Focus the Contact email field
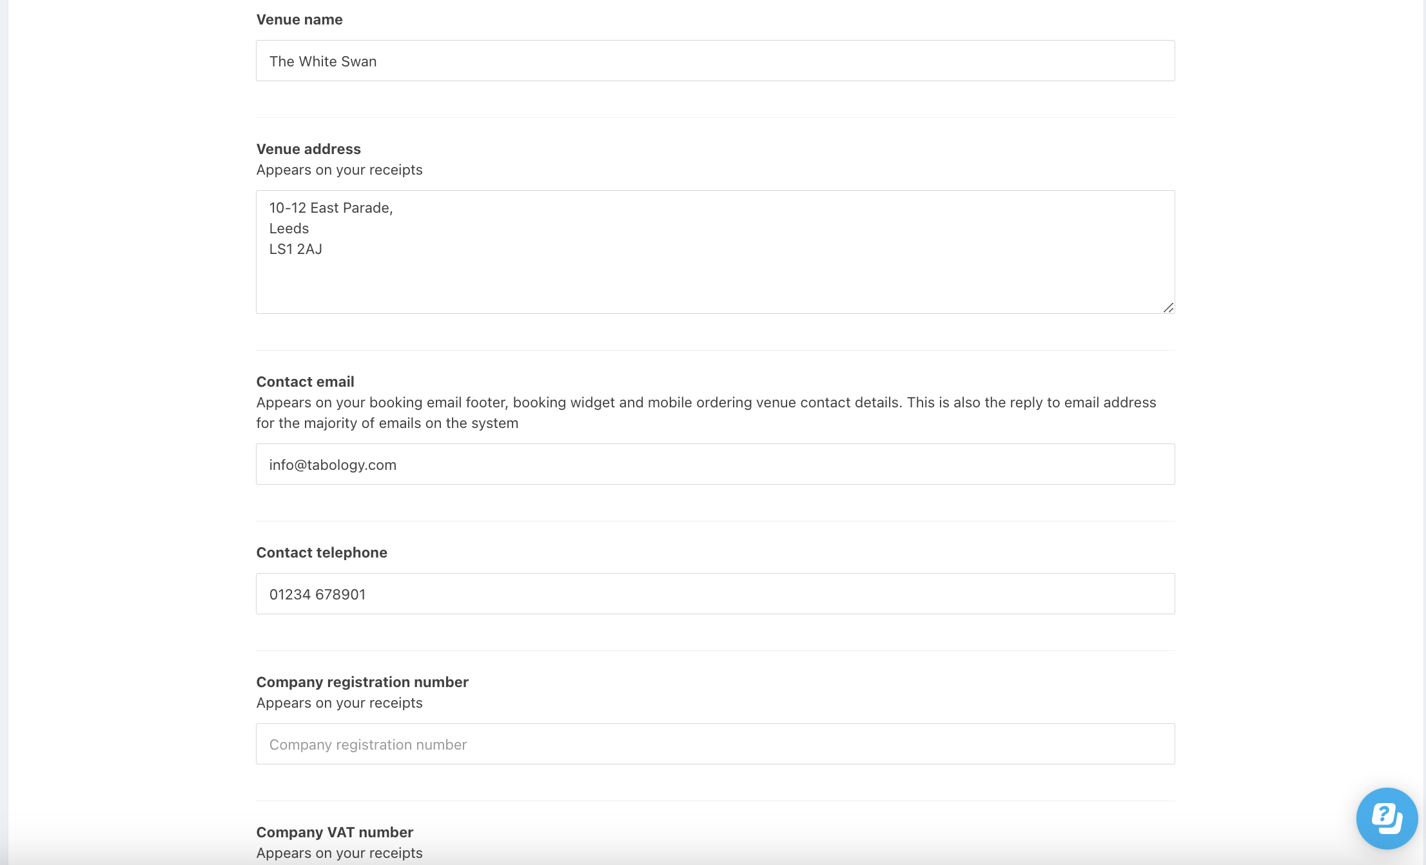 coord(716,464)
